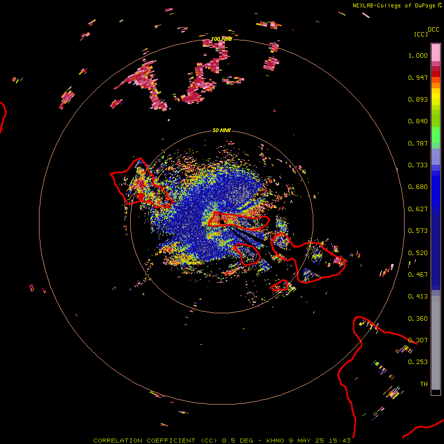Select the 0.947 legend value
The width and height of the screenshot is (444, 444).
click(x=418, y=77)
